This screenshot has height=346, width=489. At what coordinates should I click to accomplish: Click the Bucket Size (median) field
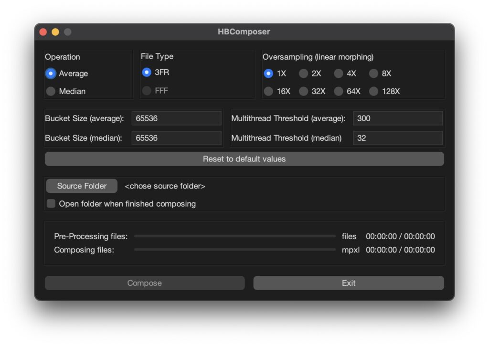(x=177, y=138)
